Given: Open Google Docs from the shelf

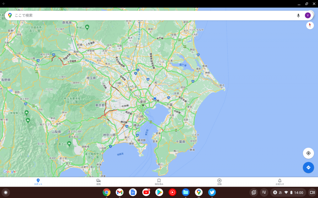Looking at the screenshot, I should click(x=133, y=192).
